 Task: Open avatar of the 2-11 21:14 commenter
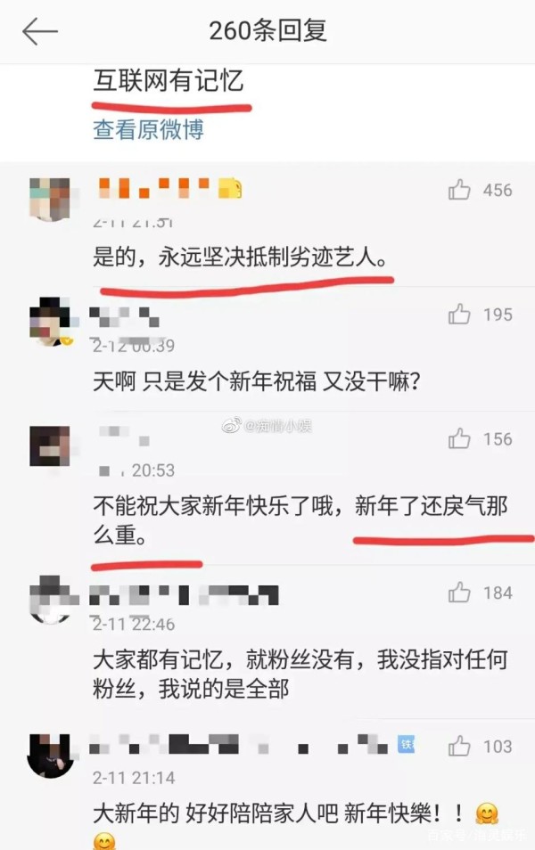click(x=50, y=756)
